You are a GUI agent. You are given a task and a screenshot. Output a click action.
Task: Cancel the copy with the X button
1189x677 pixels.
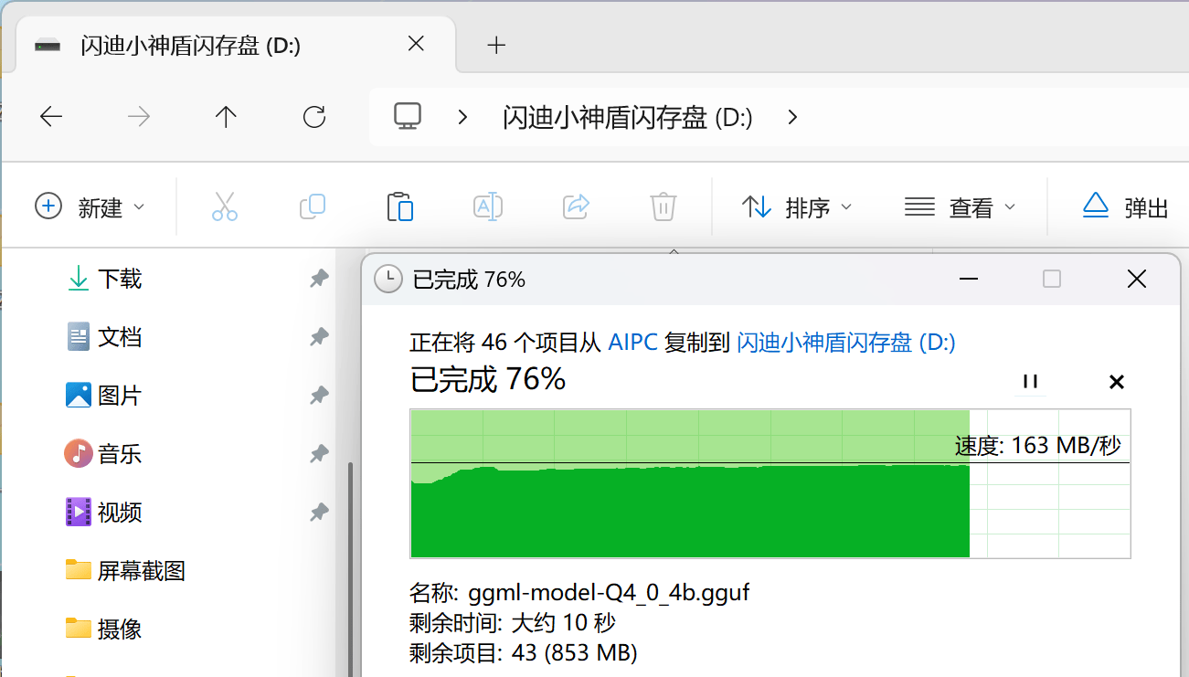coord(1116,382)
